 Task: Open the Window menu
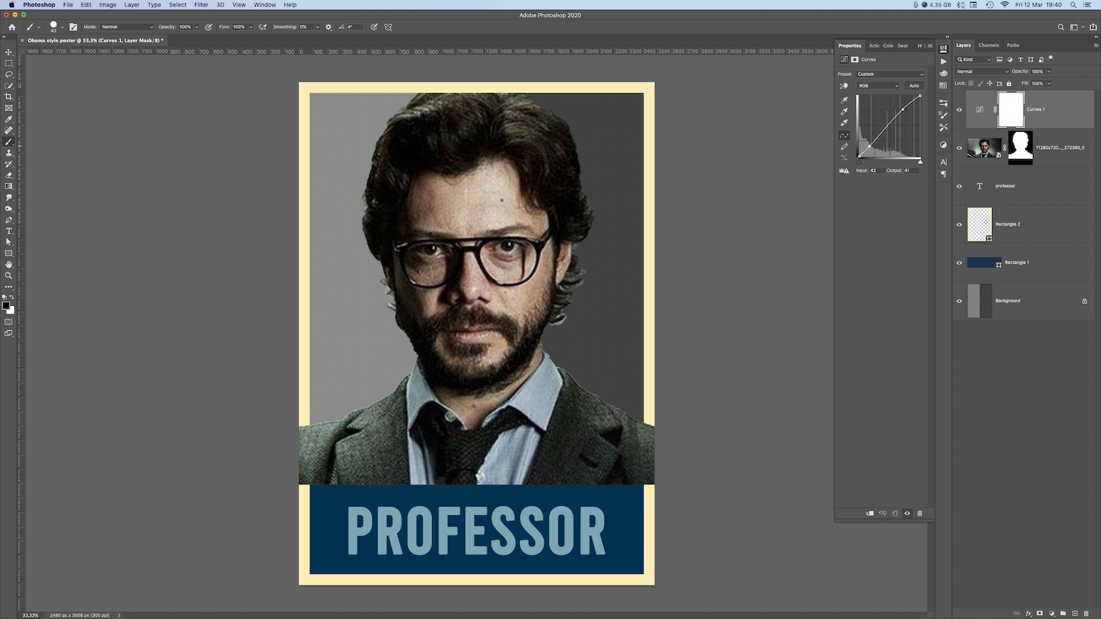[264, 5]
